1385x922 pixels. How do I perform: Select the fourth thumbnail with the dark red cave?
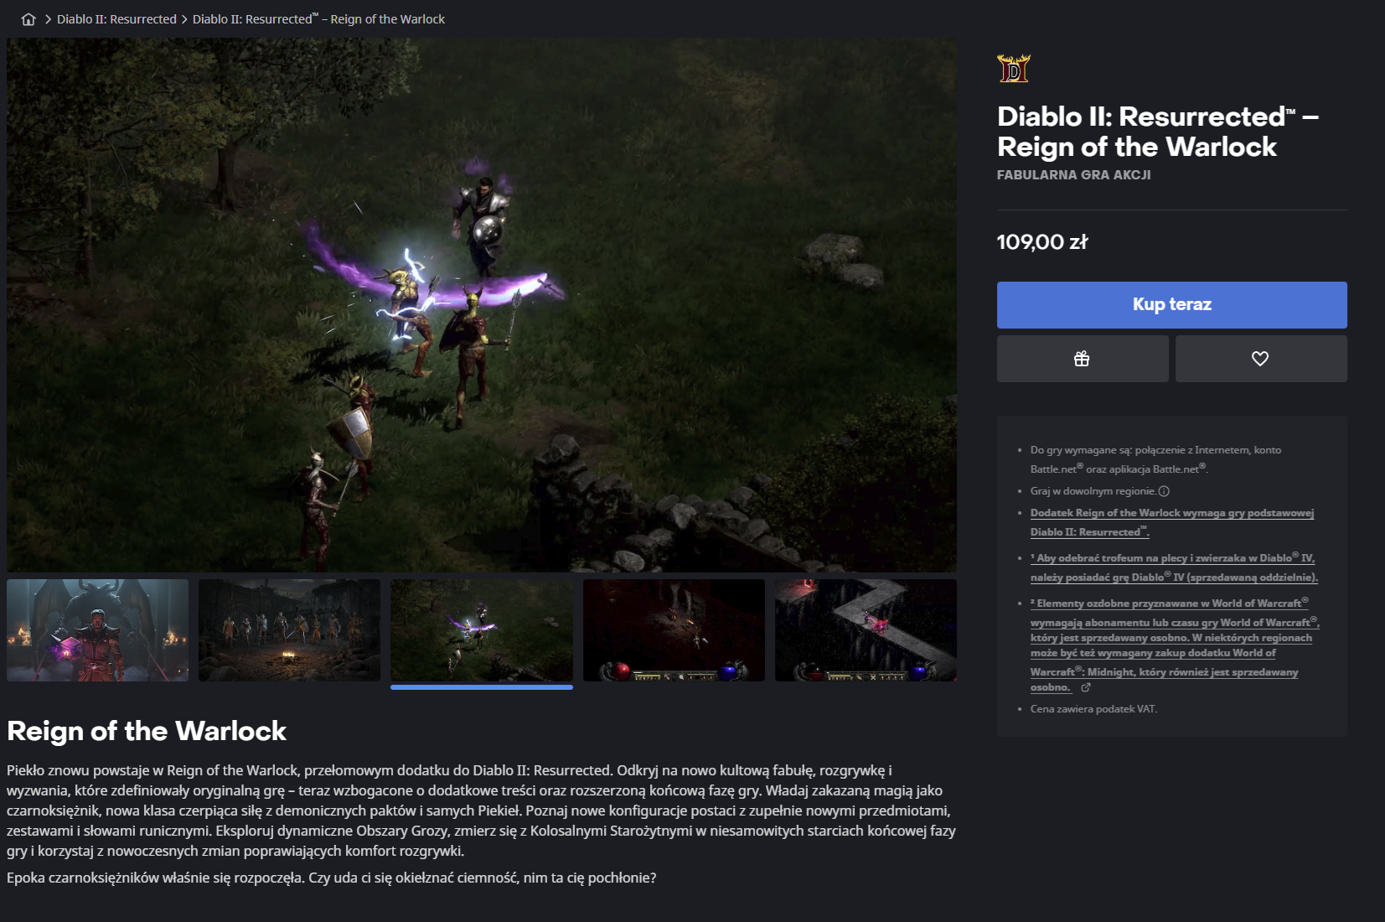pyautogui.click(x=674, y=630)
